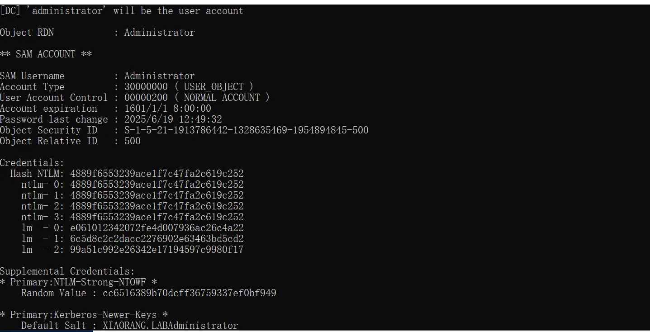Click the USER_OBJECT text
Screen dimensions: 650x332
(x=214, y=87)
